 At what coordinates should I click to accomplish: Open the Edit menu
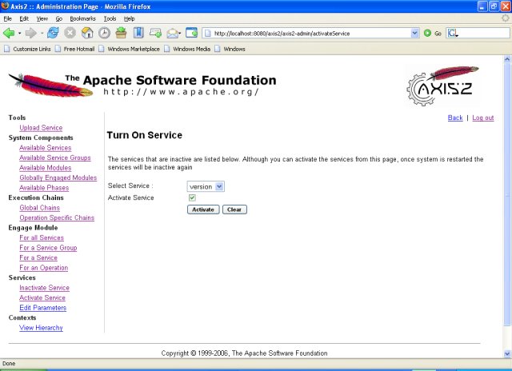point(24,18)
